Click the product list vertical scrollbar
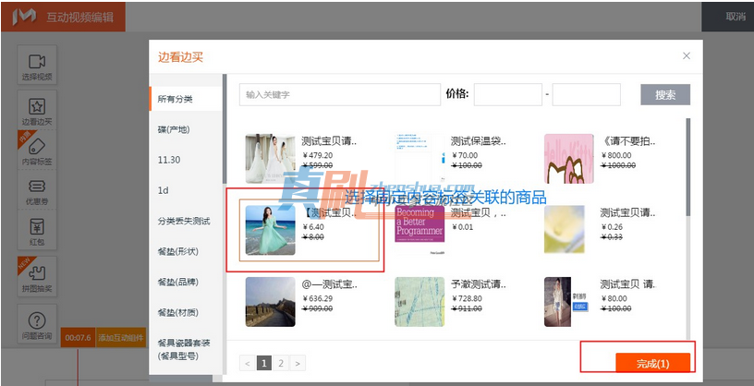The image size is (754, 386). click(688, 168)
